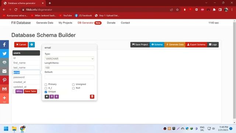
Task: Select the last_name field row
Action: click(26, 68)
